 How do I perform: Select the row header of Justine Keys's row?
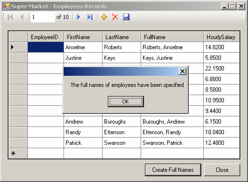click(x=18, y=58)
